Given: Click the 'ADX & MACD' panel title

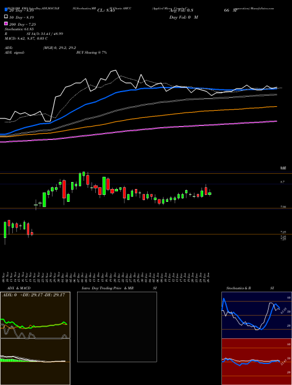Looking at the screenshot, I should point(19,288).
